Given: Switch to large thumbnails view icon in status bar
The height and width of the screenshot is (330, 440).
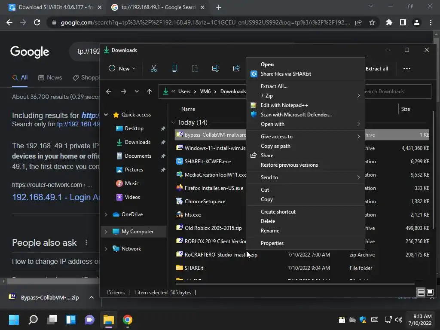Looking at the screenshot, I should click(430, 292).
